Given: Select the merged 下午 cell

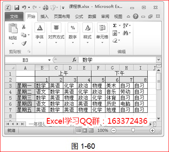Looking at the screenshot, I should click(x=120, y=73).
